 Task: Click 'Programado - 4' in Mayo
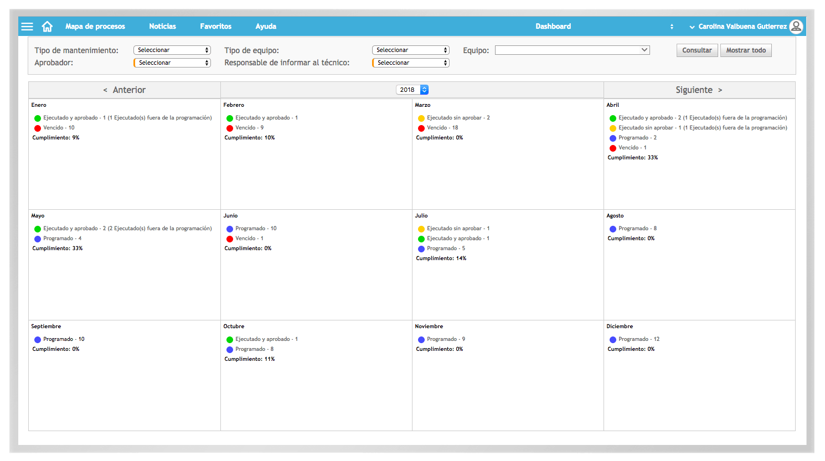point(63,239)
